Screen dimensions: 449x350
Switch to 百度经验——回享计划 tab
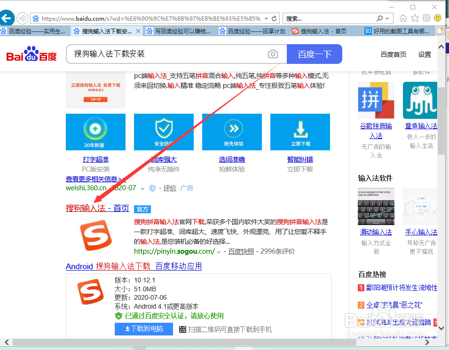(x=252, y=31)
